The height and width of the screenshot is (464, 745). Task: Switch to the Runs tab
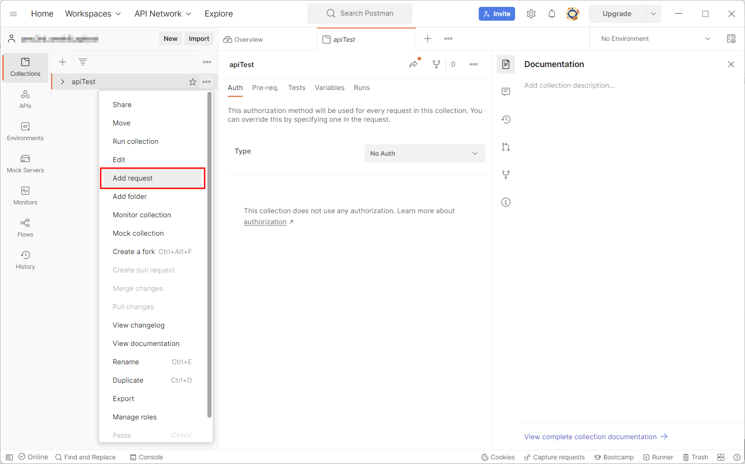pos(361,88)
